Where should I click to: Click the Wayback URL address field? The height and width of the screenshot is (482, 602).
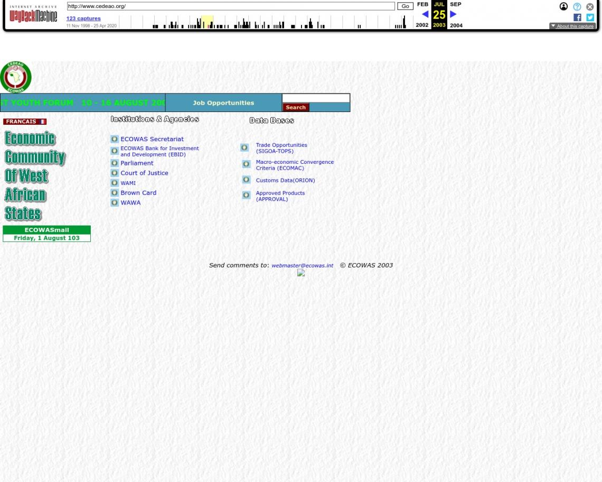point(231,6)
